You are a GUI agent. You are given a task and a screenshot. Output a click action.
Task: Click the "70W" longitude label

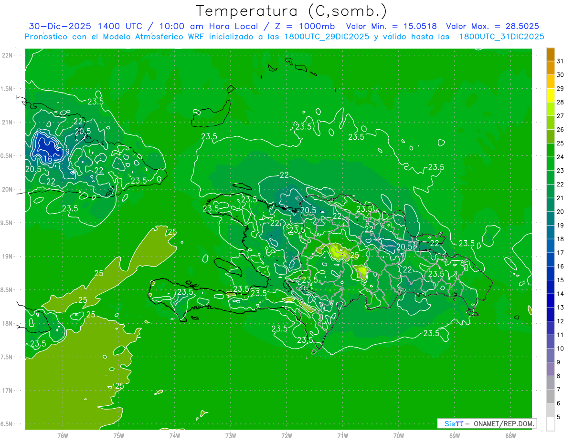point(399,435)
